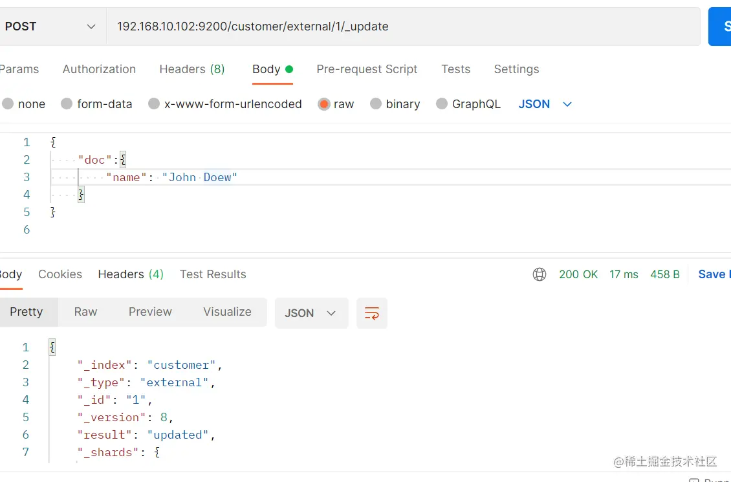The width and height of the screenshot is (731, 482).
Task: Switch response to Visualize view
Action: coord(227,312)
